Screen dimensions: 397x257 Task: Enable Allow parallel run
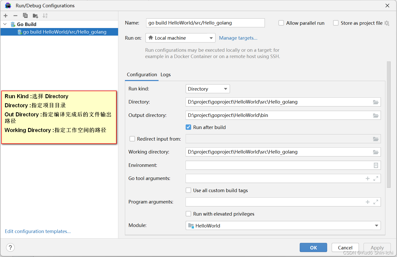point(281,23)
